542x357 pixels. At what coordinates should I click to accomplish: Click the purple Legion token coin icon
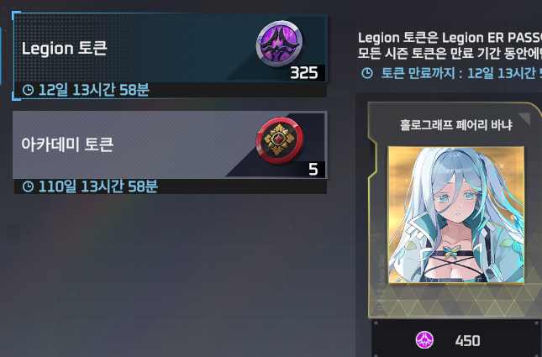(279, 45)
